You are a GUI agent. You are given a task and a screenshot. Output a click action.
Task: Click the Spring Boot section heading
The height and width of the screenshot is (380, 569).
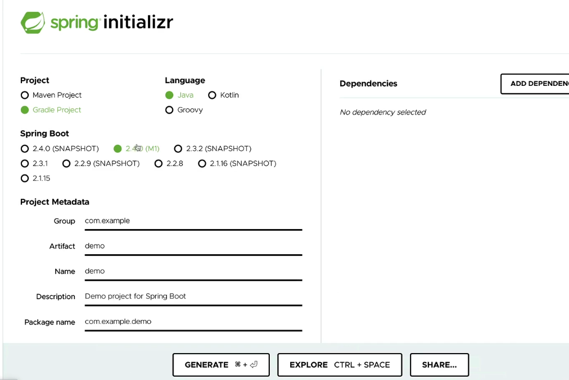(x=44, y=134)
